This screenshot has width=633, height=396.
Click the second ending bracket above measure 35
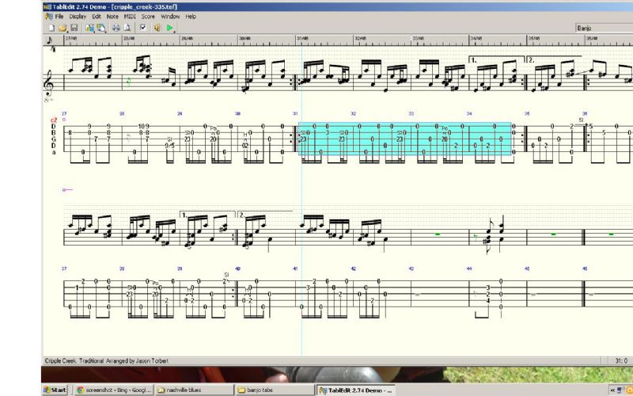tap(555, 59)
